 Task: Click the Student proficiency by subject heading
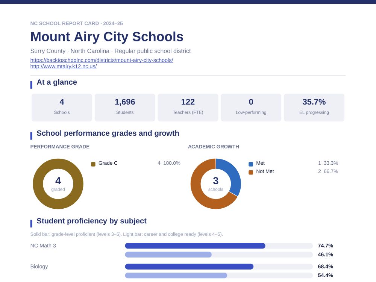point(92,221)
